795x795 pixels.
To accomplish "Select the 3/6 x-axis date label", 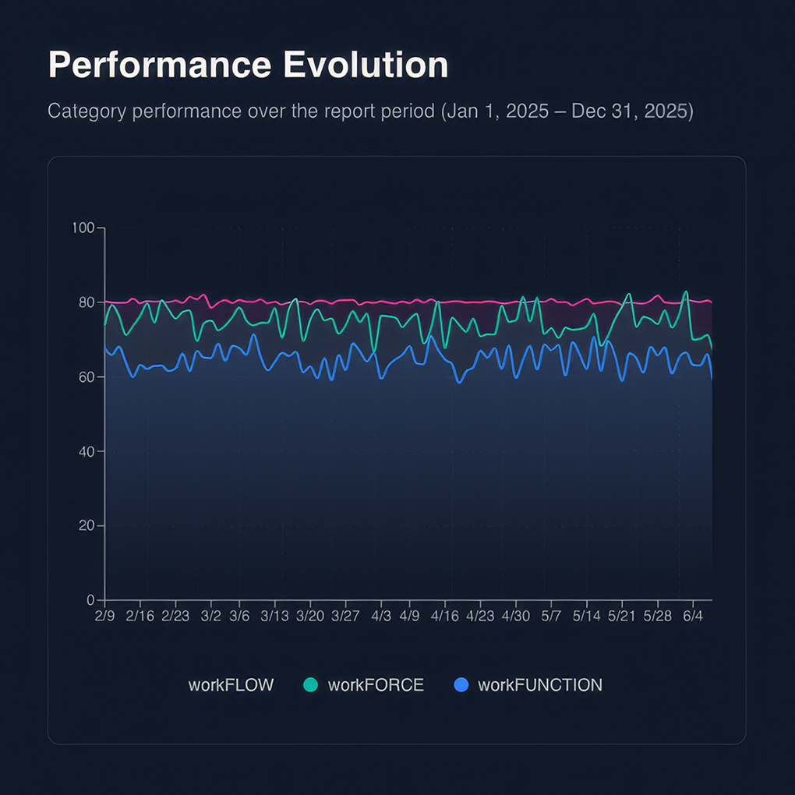I will [239, 616].
